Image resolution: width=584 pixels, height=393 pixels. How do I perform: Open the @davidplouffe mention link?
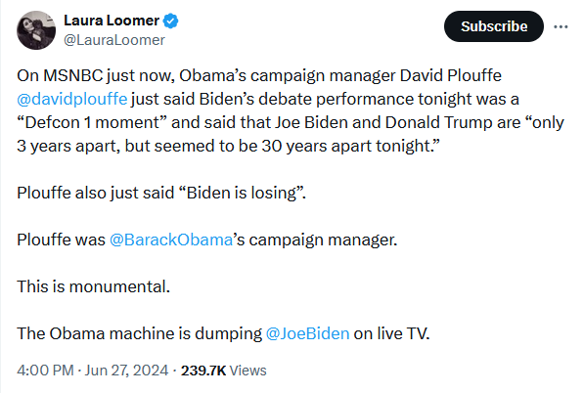[x=72, y=100]
